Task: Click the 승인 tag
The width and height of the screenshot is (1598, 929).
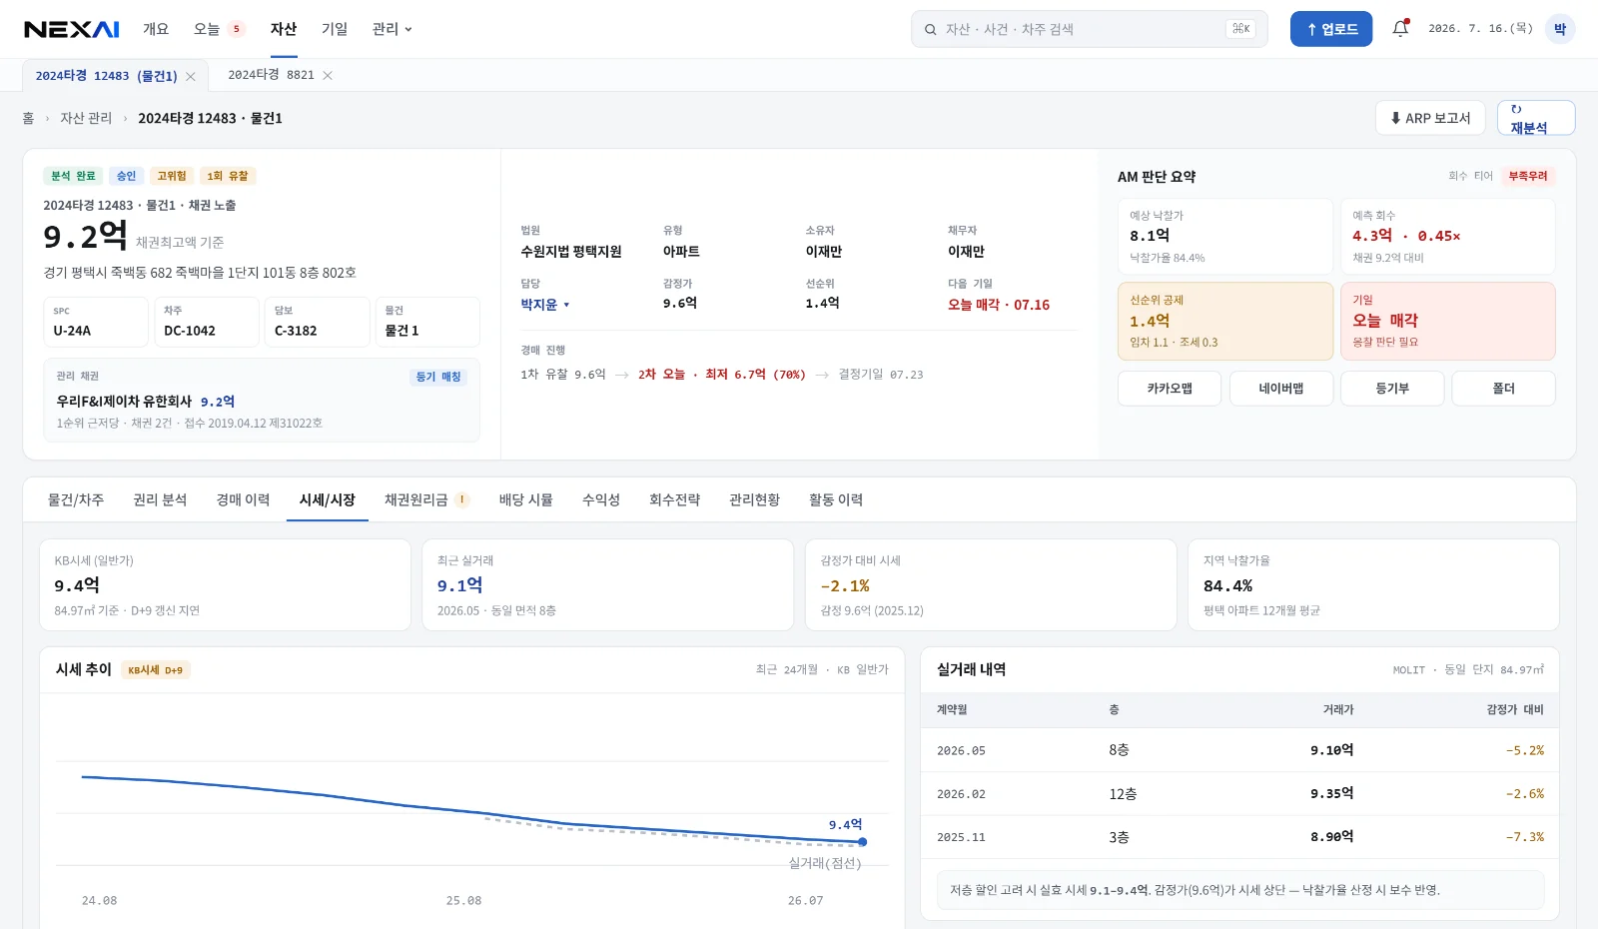Action: 126,176
